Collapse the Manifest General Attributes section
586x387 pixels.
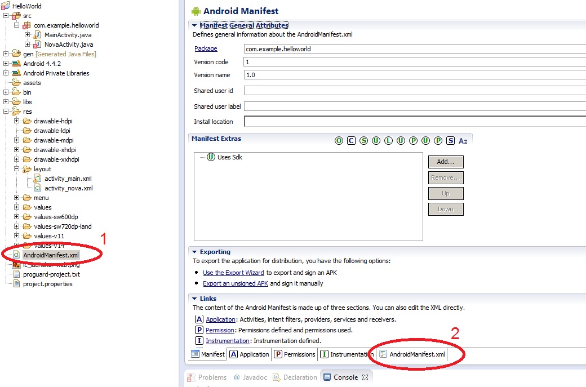pos(194,25)
